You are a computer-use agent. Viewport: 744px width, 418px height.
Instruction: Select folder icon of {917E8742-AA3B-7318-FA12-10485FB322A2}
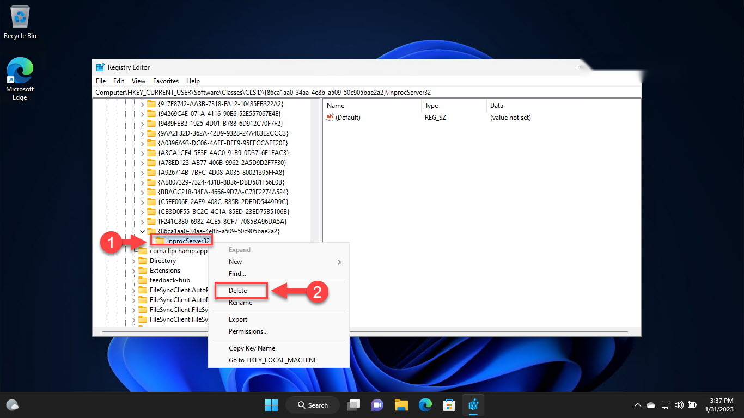pyautogui.click(x=151, y=103)
